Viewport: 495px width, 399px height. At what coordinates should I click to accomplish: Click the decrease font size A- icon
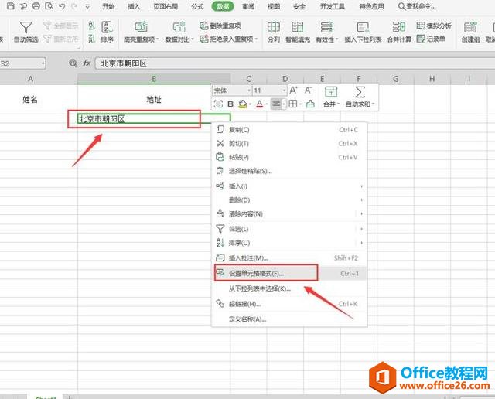click(x=308, y=90)
